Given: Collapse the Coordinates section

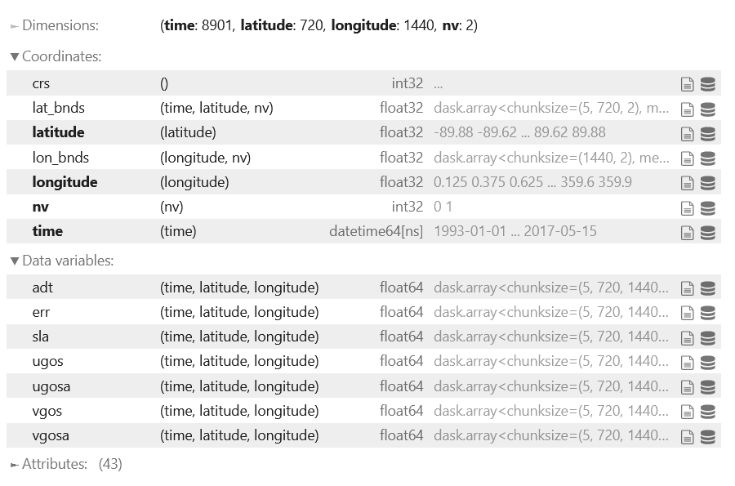Looking at the screenshot, I should click(x=56, y=57).
